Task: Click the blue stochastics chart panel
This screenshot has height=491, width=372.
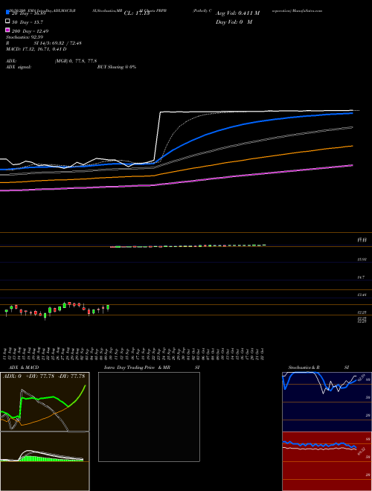Action: point(327,402)
